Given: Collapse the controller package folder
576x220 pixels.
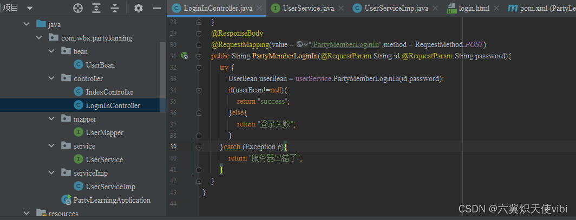Looking at the screenshot, I should (51, 78).
